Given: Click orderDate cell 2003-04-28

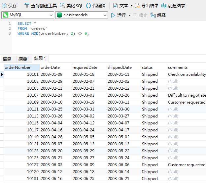Looking at the screenshot, I should 56,137.
